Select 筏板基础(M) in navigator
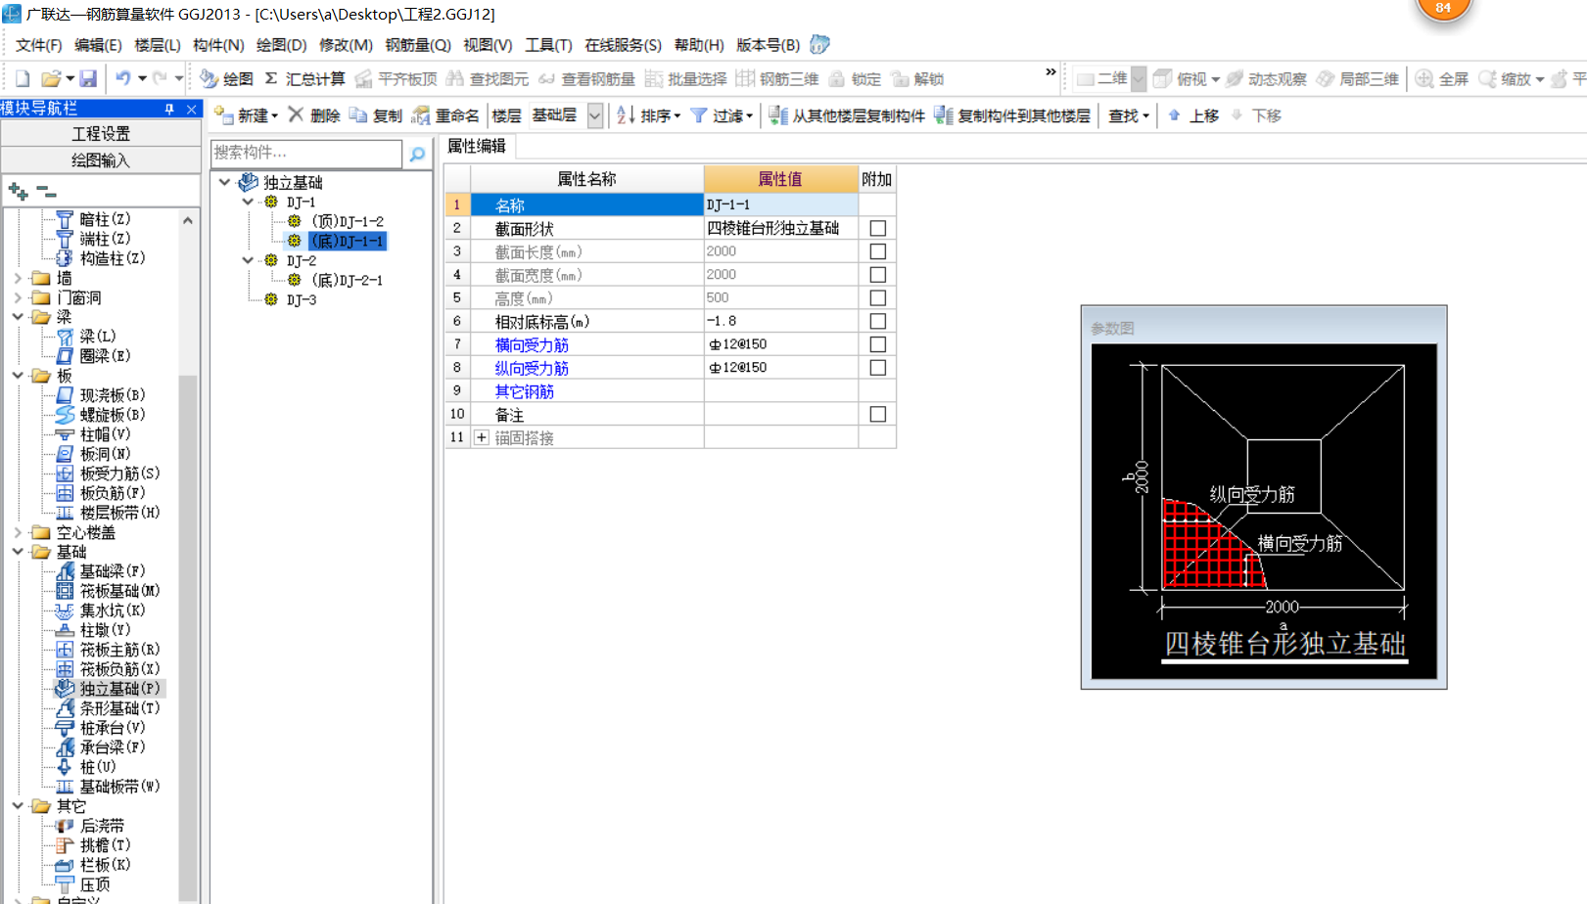 tap(119, 591)
